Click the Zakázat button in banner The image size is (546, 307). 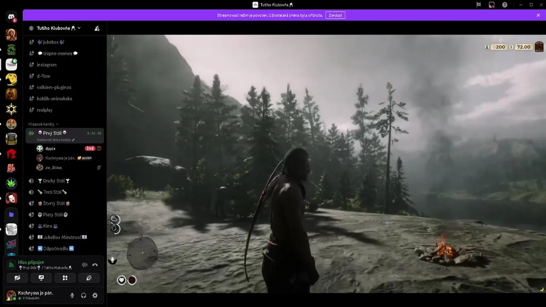(335, 15)
